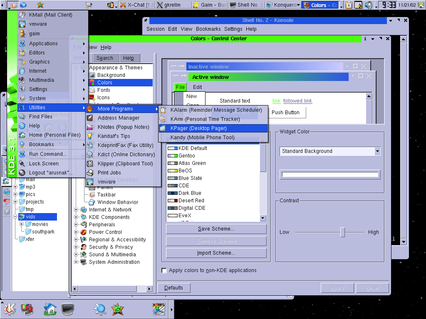426x319 pixels.
Task: Click the widget color selection bar
Action: tap(330, 174)
